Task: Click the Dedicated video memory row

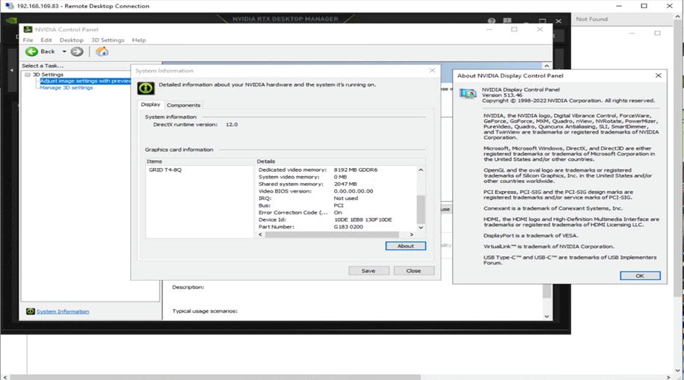Action: point(336,169)
